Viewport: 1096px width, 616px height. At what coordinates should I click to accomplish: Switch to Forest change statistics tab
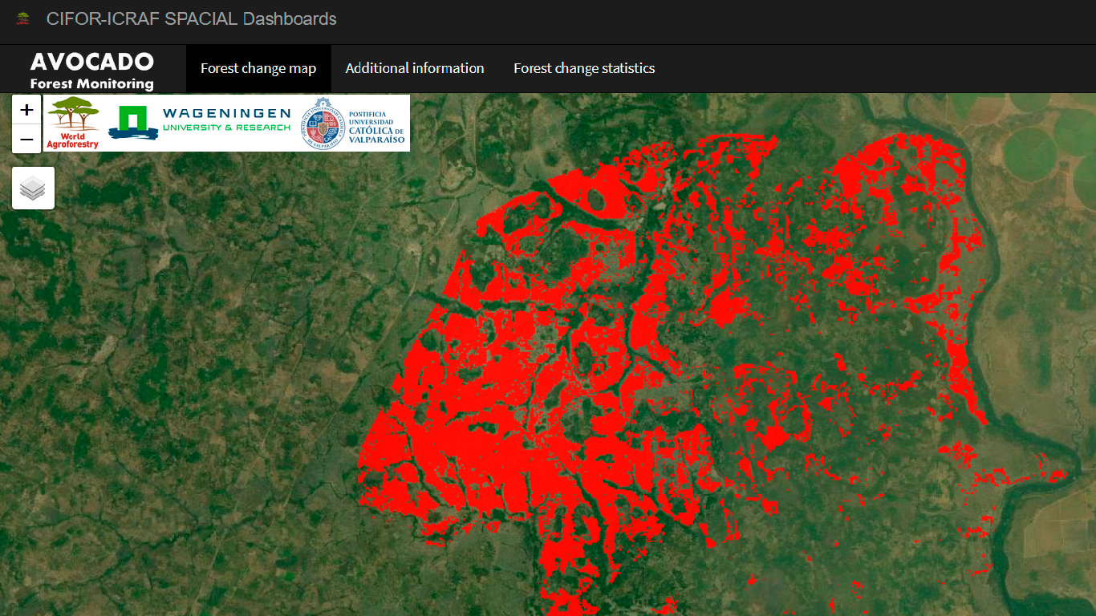tap(584, 69)
